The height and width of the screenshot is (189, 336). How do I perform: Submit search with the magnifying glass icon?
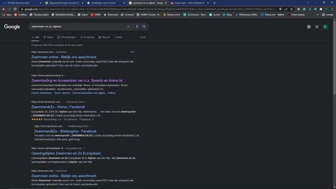(144, 26)
